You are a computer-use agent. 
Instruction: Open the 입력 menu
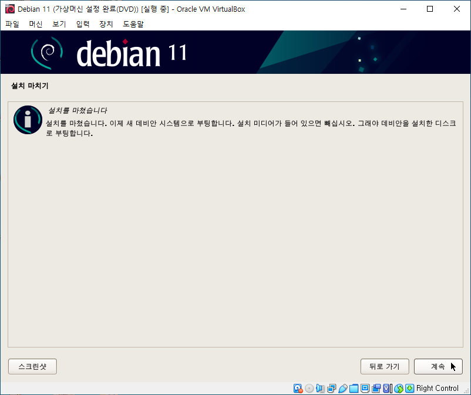[x=83, y=24]
